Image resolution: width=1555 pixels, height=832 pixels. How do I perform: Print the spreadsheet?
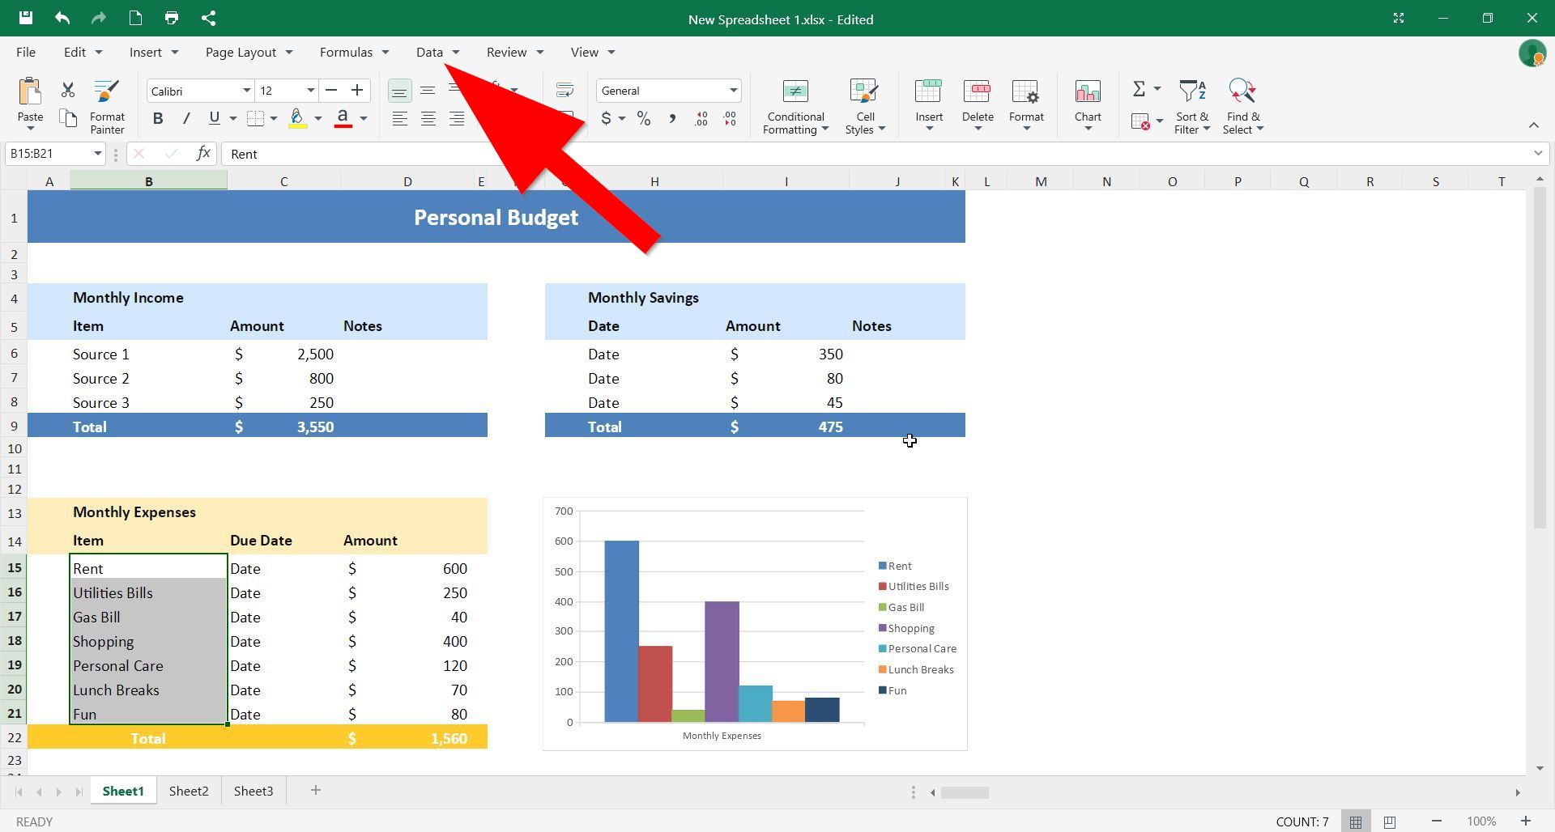(172, 18)
